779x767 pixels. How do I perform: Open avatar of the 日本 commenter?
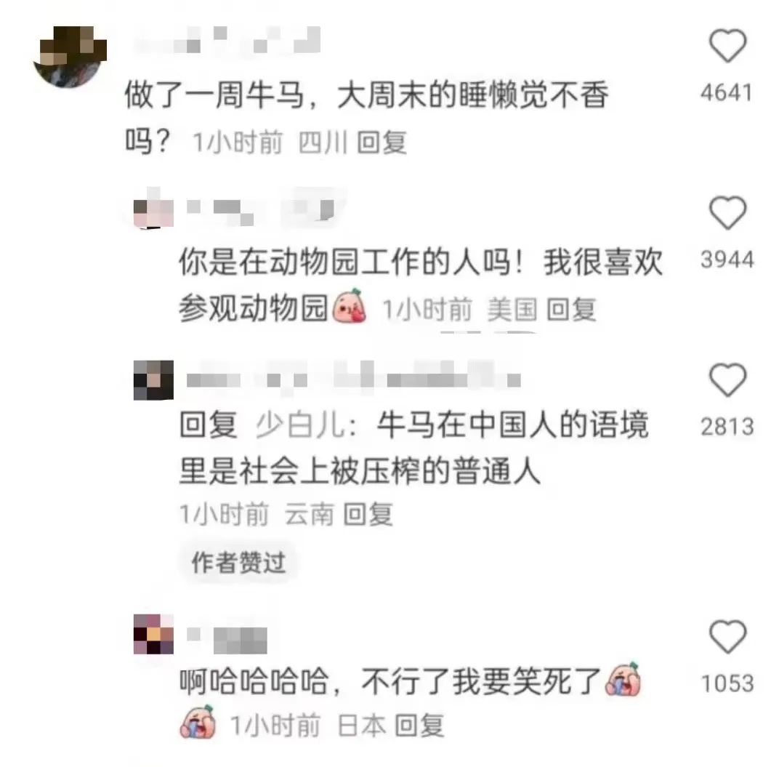point(153,634)
